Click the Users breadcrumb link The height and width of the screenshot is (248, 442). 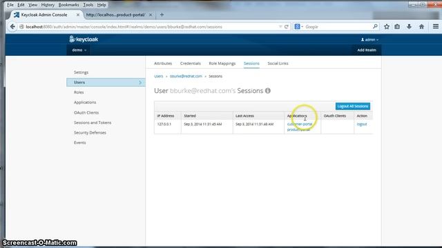coord(158,76)
